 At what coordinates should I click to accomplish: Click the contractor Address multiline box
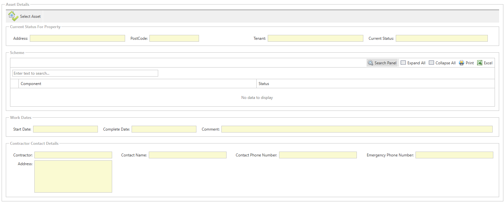tap(73, 176)
